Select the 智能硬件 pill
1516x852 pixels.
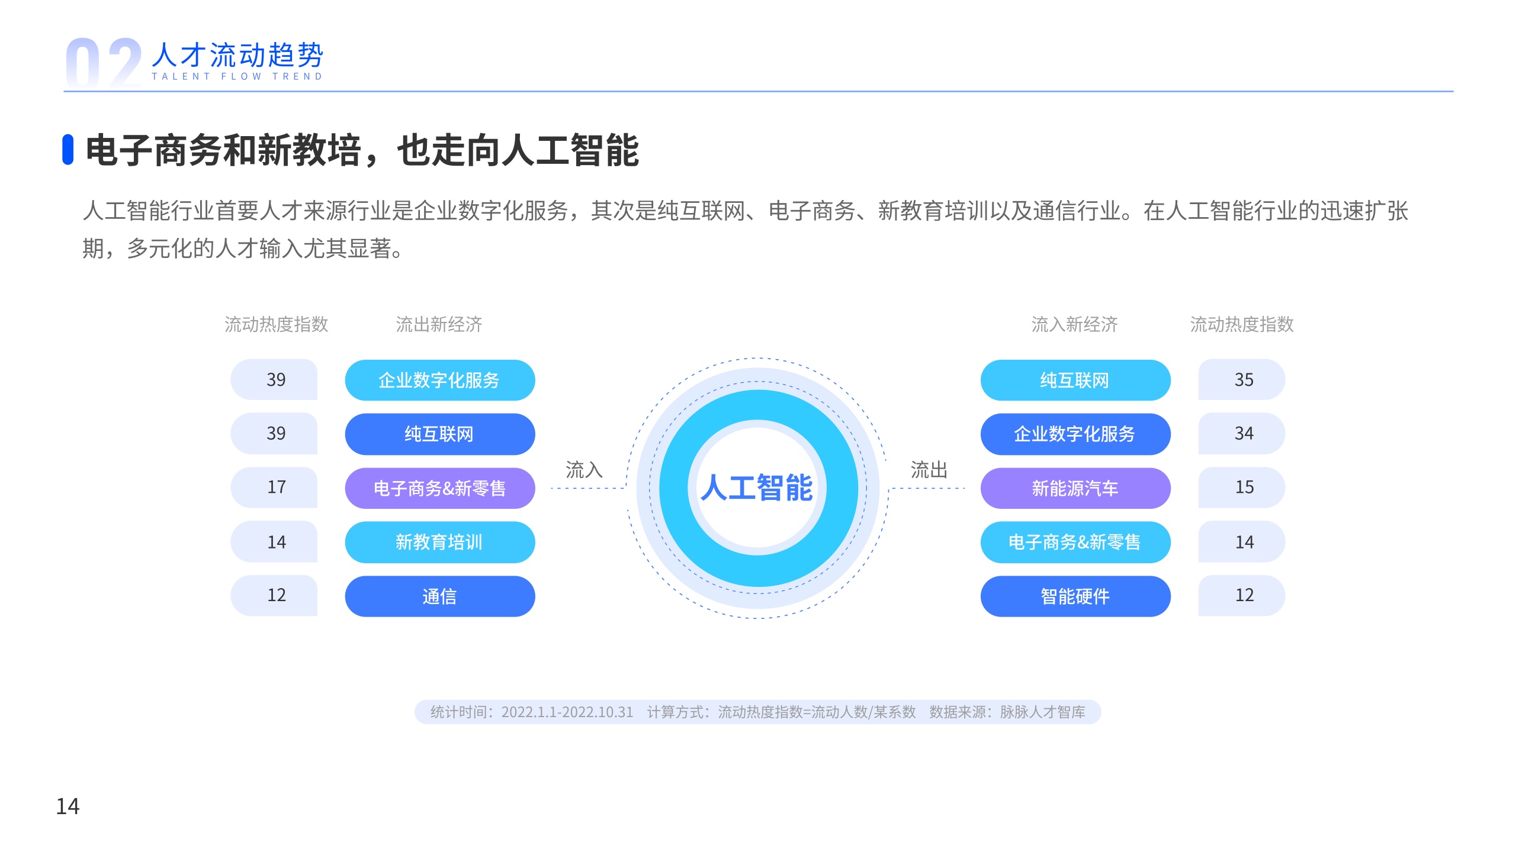(x=1075, y=596)
